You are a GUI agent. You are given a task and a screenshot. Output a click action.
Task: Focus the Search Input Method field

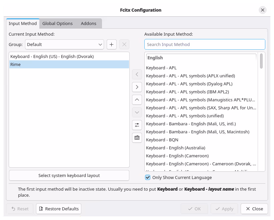tap(205, 44)
